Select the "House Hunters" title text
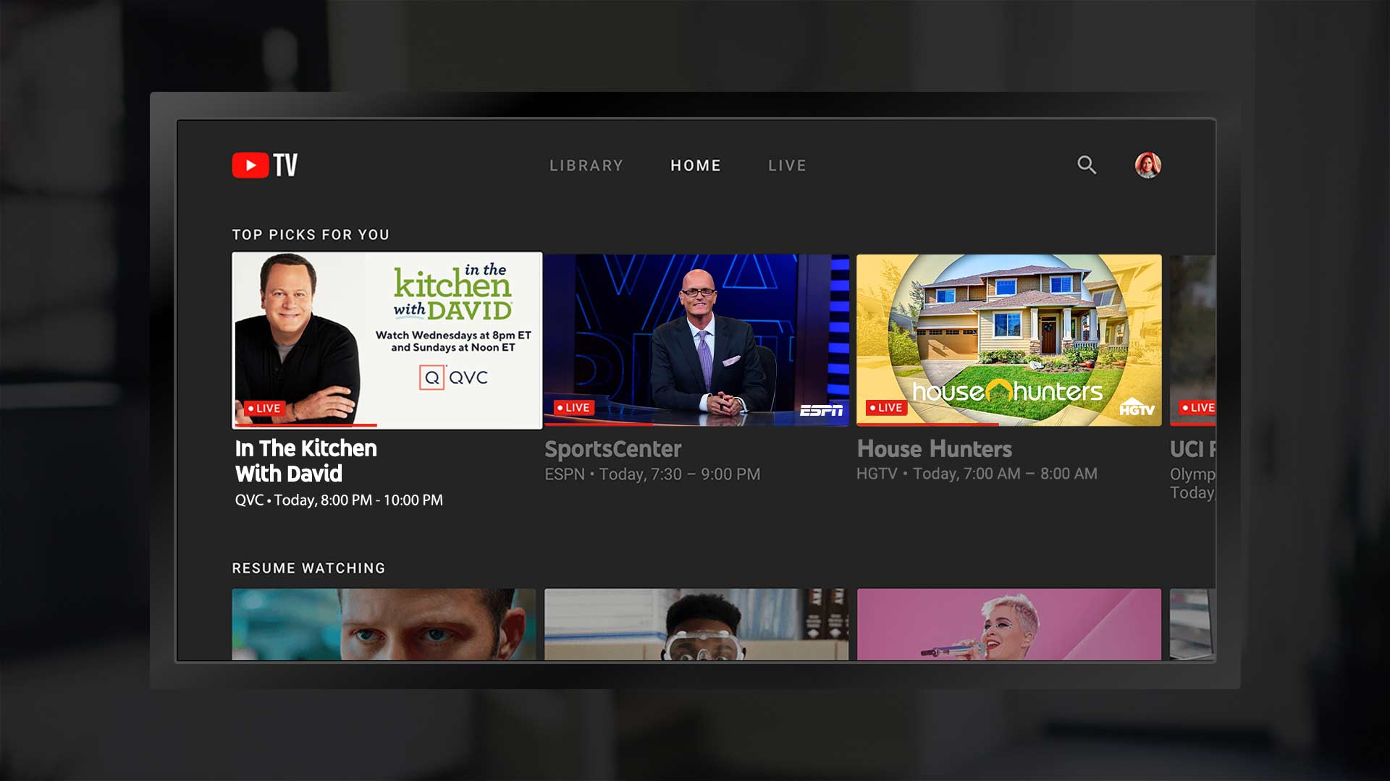This screenshot has height=781, width=1390. click(935, 449)
